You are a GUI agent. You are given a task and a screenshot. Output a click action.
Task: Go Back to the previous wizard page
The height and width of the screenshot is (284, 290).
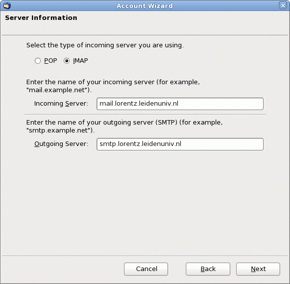click(208, 269)
